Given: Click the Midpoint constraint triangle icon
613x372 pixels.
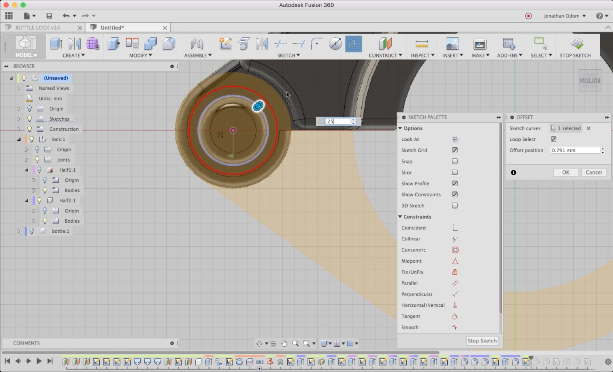Looking at the screenshot, I should point(455,261).
